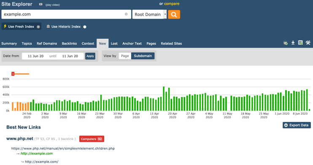Viewport: 313px width, 165px height.
Task: Click the Date from 11 Jun 20 field
Action: coord(35,56)
